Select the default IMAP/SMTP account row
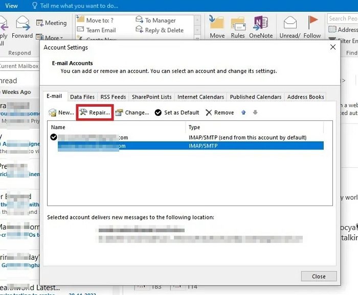This screenshot has height=295, width=358. (189, 137)
